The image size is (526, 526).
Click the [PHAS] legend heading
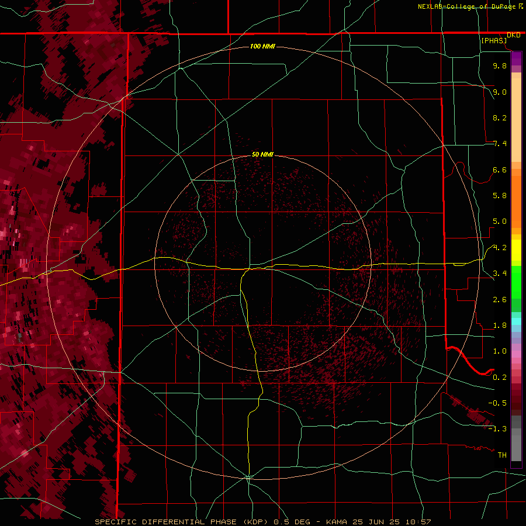(x=494, y=40)
